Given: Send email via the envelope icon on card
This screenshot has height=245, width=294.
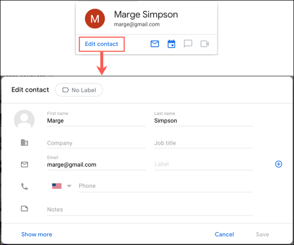Looking at the screenshot, I should tap(155, 44).
